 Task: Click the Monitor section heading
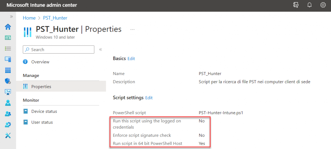point(31,100)
